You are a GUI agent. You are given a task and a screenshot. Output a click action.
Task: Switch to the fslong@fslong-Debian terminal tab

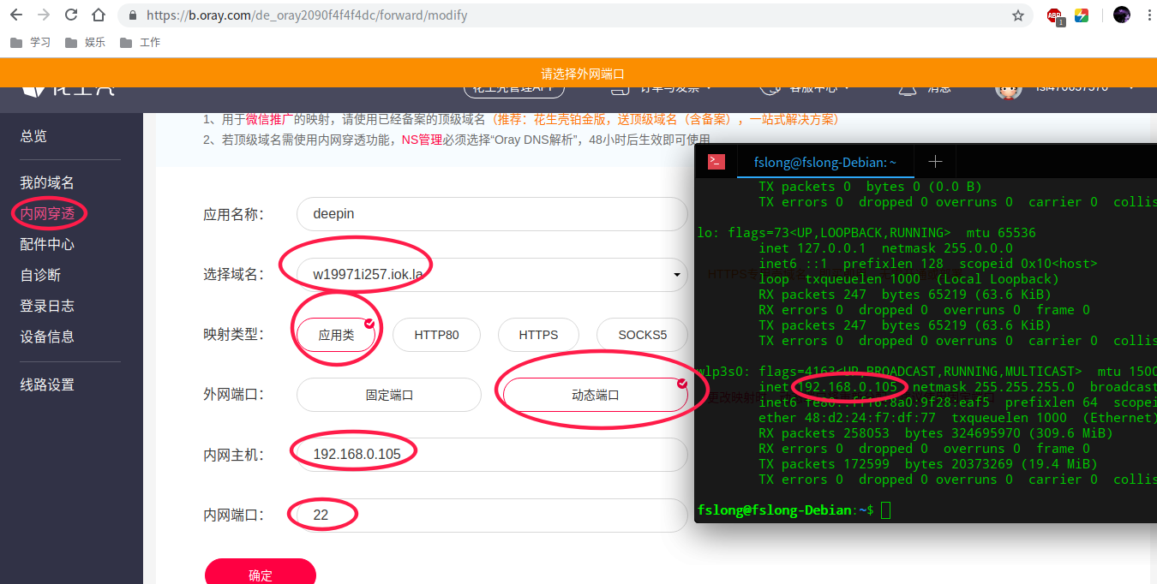point(825,162)
